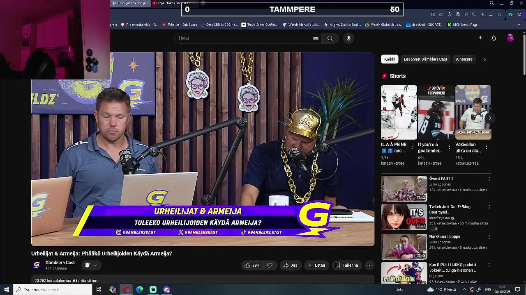Like the video with 994 likes
The image size is (526, 295).
[251, 265]
